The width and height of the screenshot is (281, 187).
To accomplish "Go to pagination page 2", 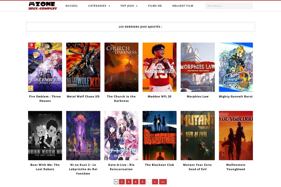I will point(122,182).
